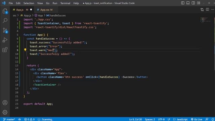Open the Edit menu
Screen dimensions: 215x121
(x=18, y=3)
